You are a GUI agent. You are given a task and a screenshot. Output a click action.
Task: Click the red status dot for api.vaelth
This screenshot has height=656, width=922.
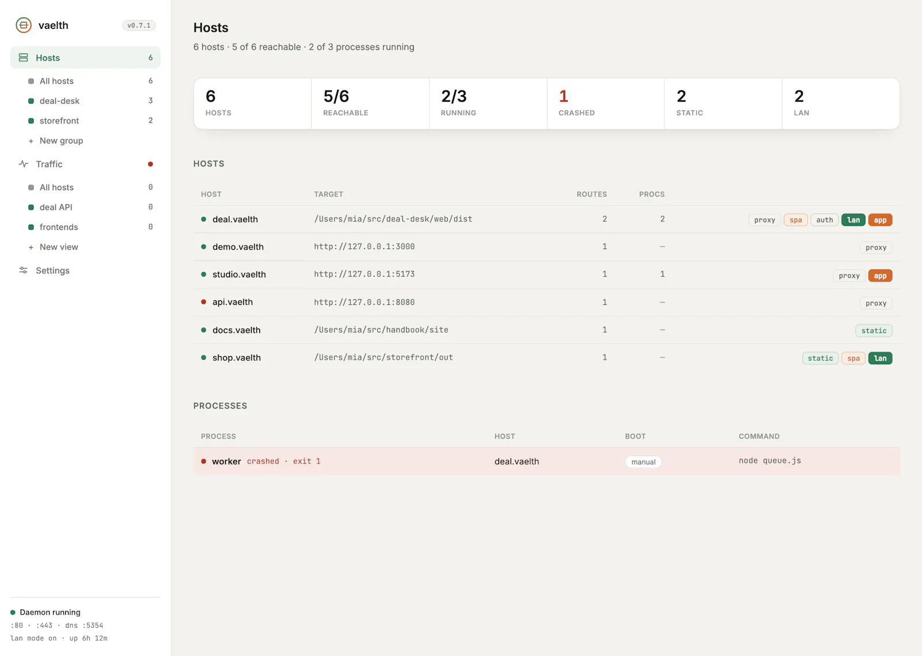pyautogui.click(x=203, y=302)
